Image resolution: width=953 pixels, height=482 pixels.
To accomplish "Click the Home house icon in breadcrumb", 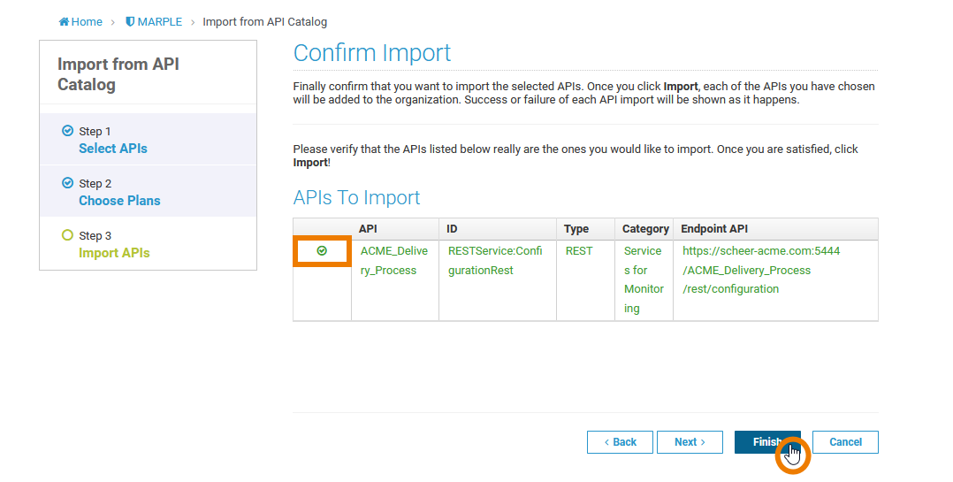I will pos(64,22).
